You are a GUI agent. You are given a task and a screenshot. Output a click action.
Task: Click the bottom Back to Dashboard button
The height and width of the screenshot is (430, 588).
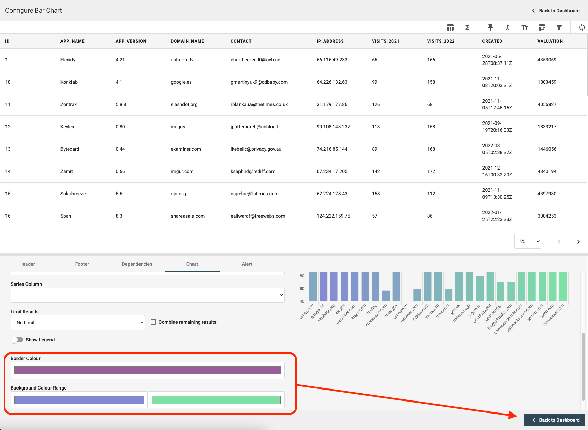click(555, 420)
